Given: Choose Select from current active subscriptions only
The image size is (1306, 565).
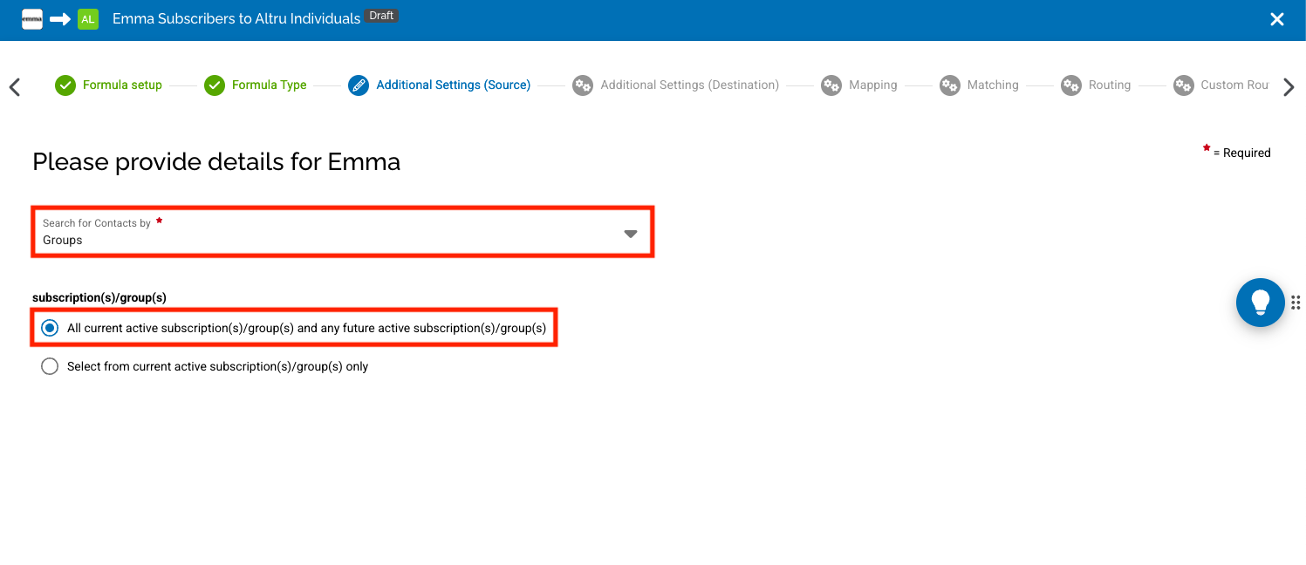Looking at the screenshot, I should [50, 366].
